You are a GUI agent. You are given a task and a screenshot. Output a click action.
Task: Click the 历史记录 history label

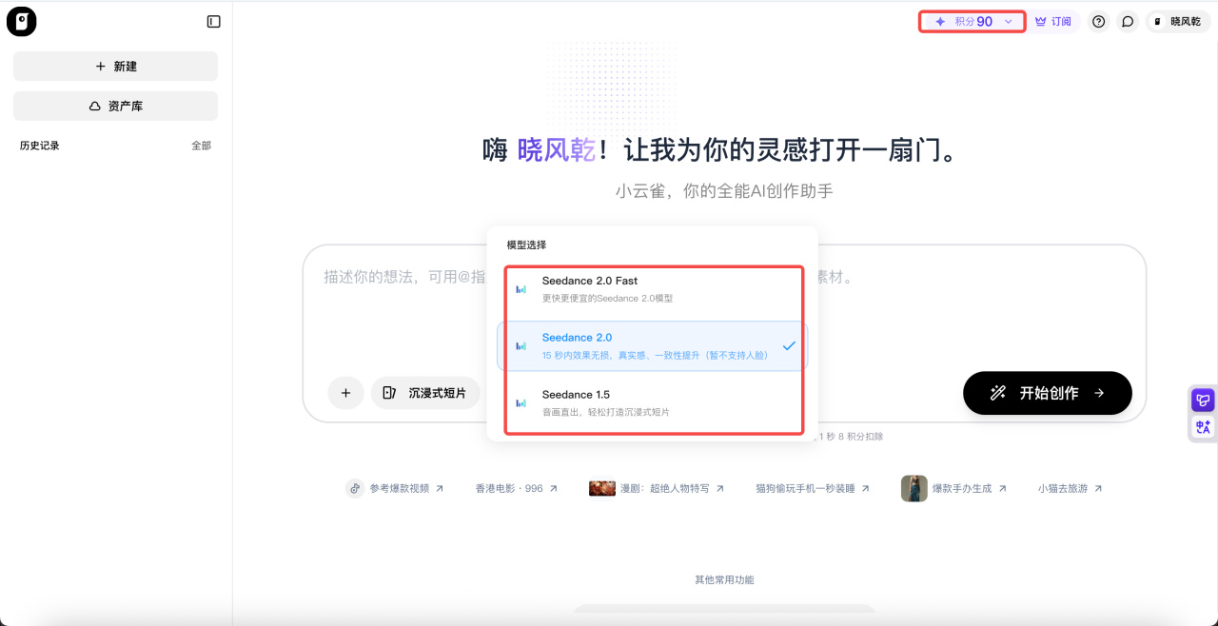[x=40, y=146]
